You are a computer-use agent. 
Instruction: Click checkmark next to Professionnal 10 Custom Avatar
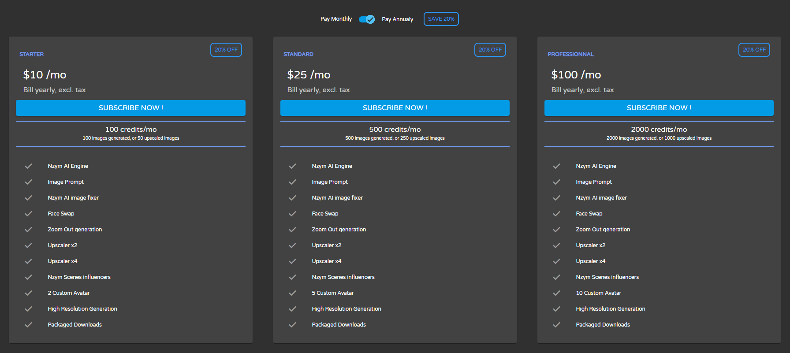click(556, 293)
